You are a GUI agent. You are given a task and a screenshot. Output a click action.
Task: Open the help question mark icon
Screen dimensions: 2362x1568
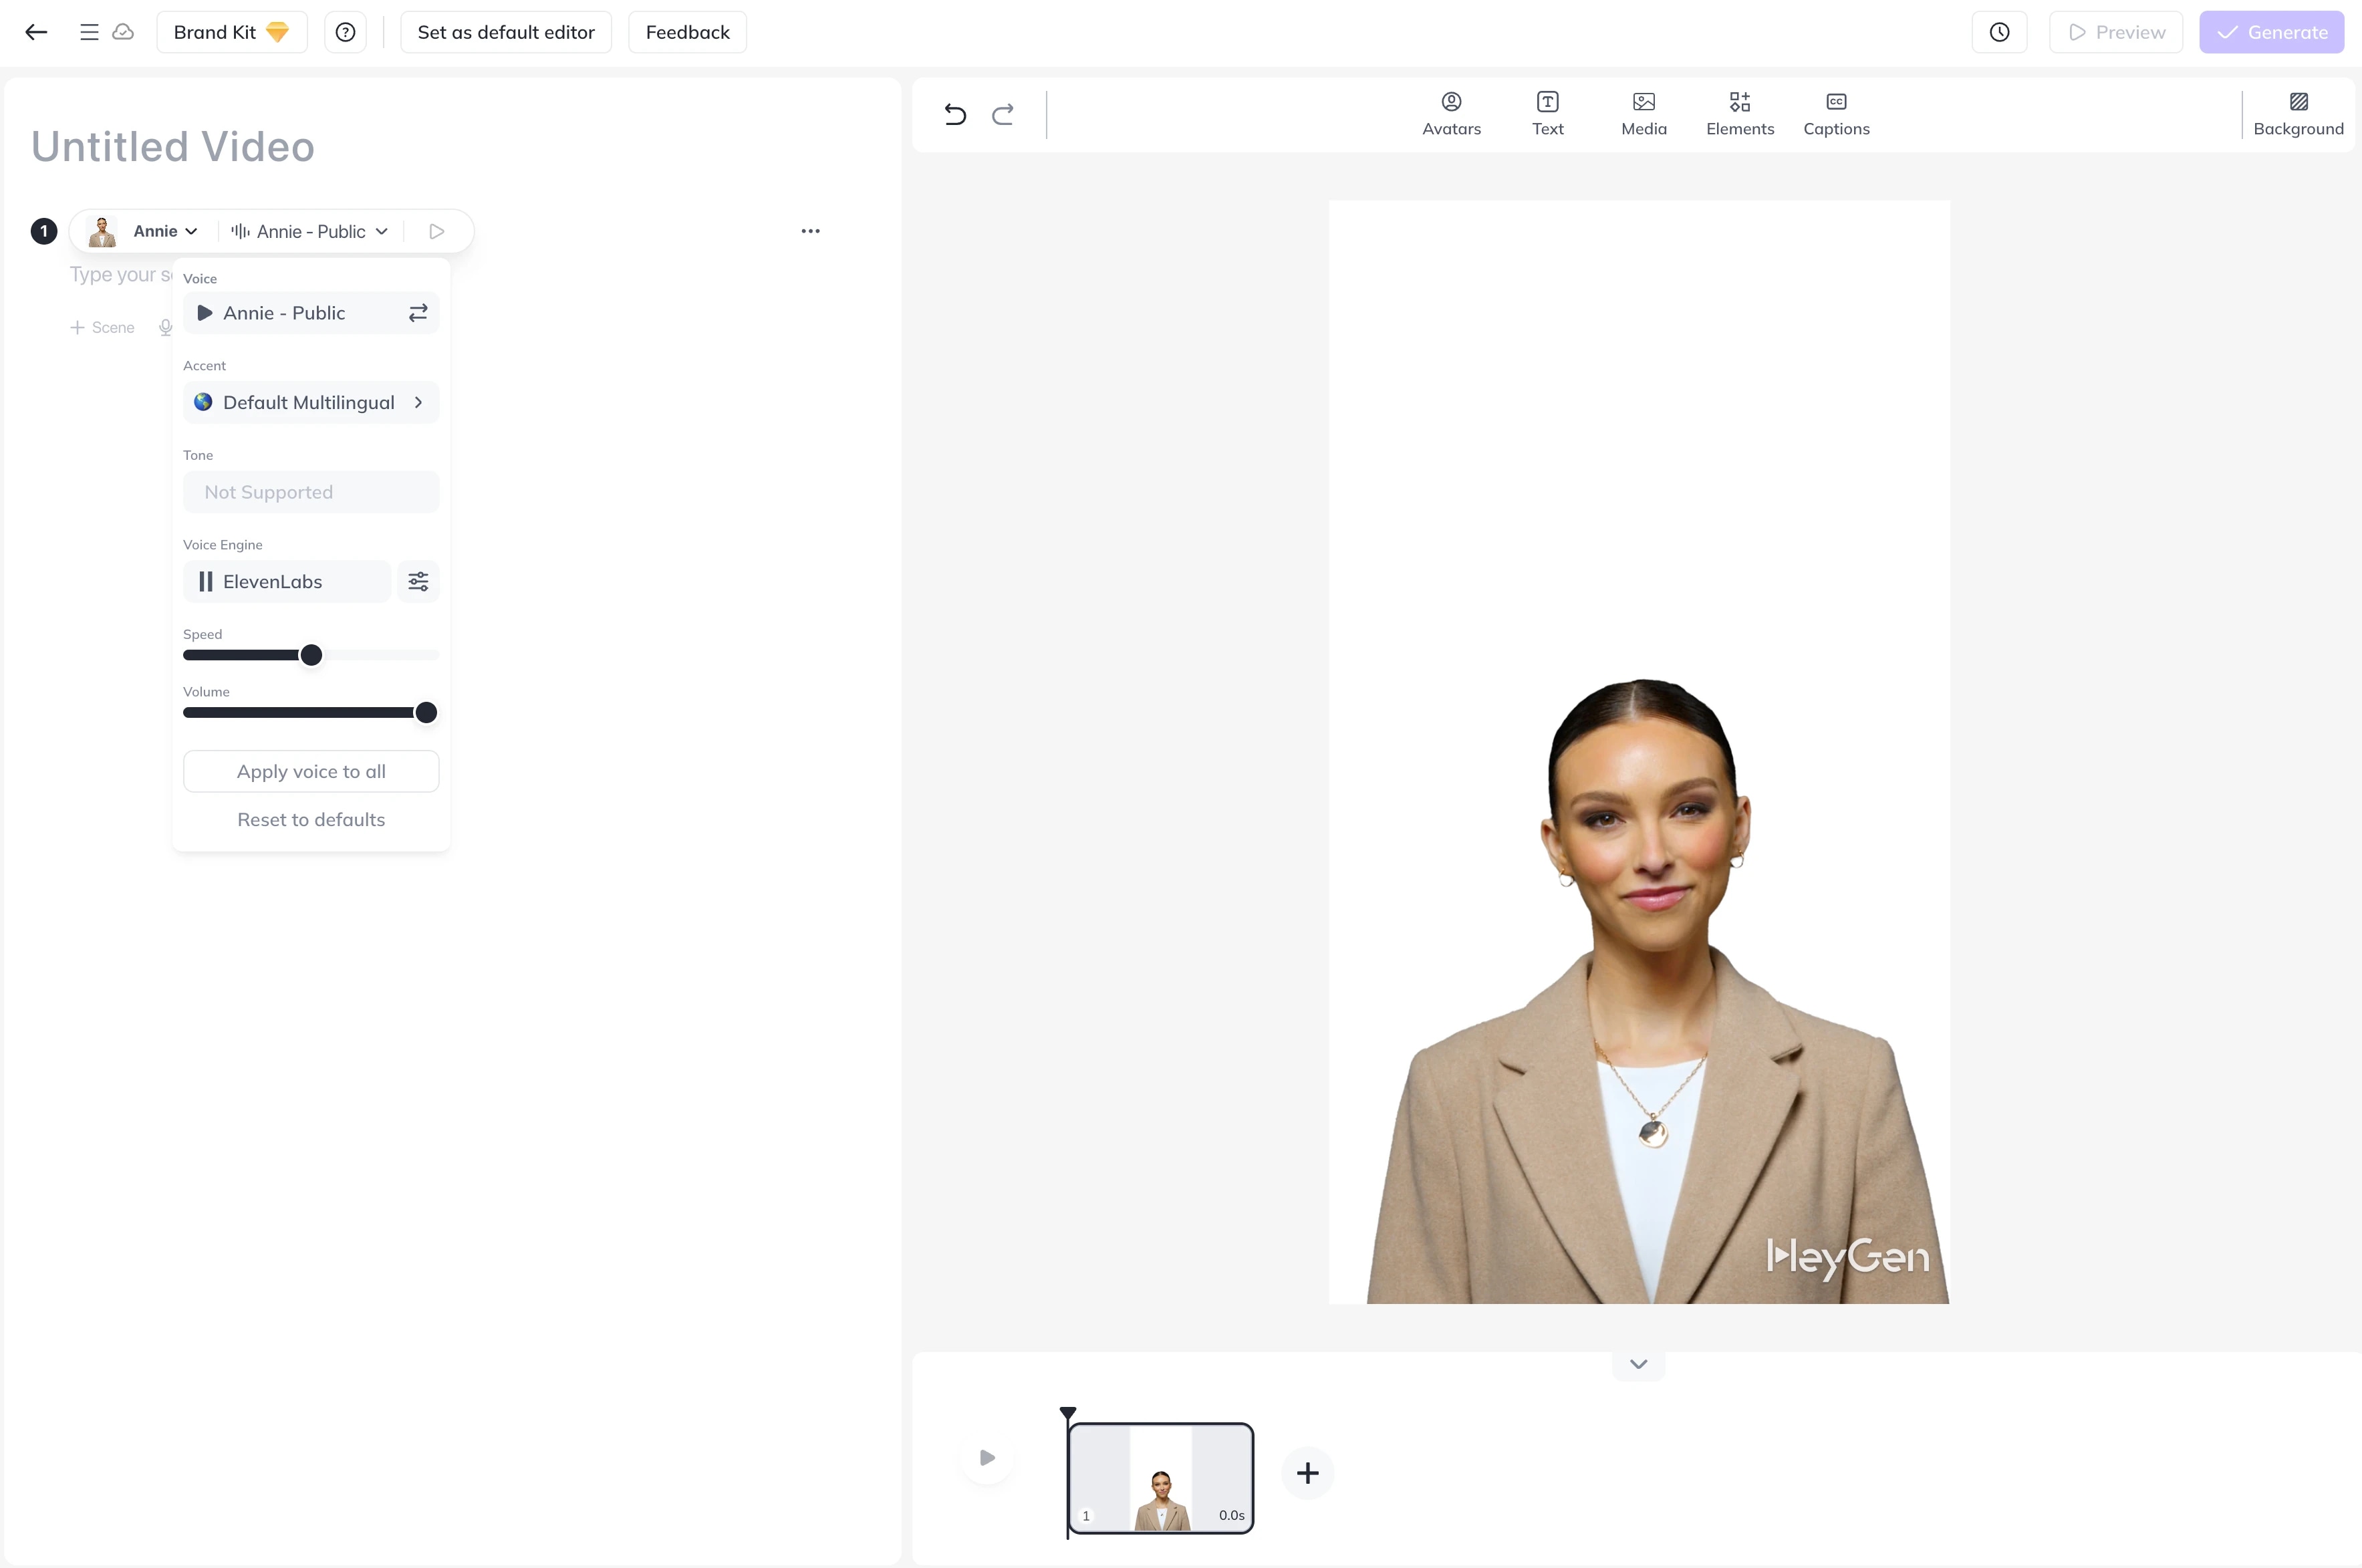click(x=345, y=32)
